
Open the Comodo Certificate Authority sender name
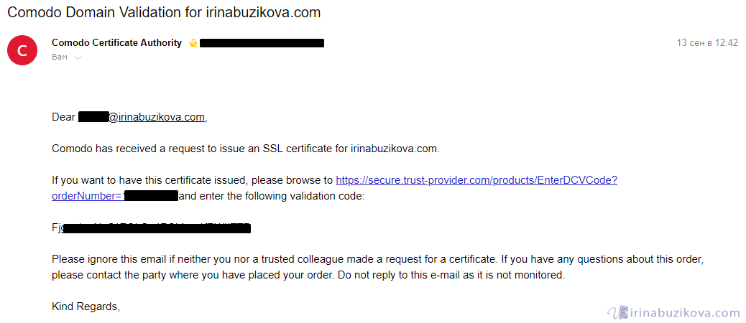tap(116, 43)
